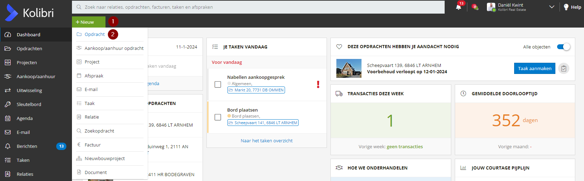Click the chart icon beside Jouw courtage pijplijn
Image resolution: width=584 pixels, height=181 pixels.
tap(463, 168)
